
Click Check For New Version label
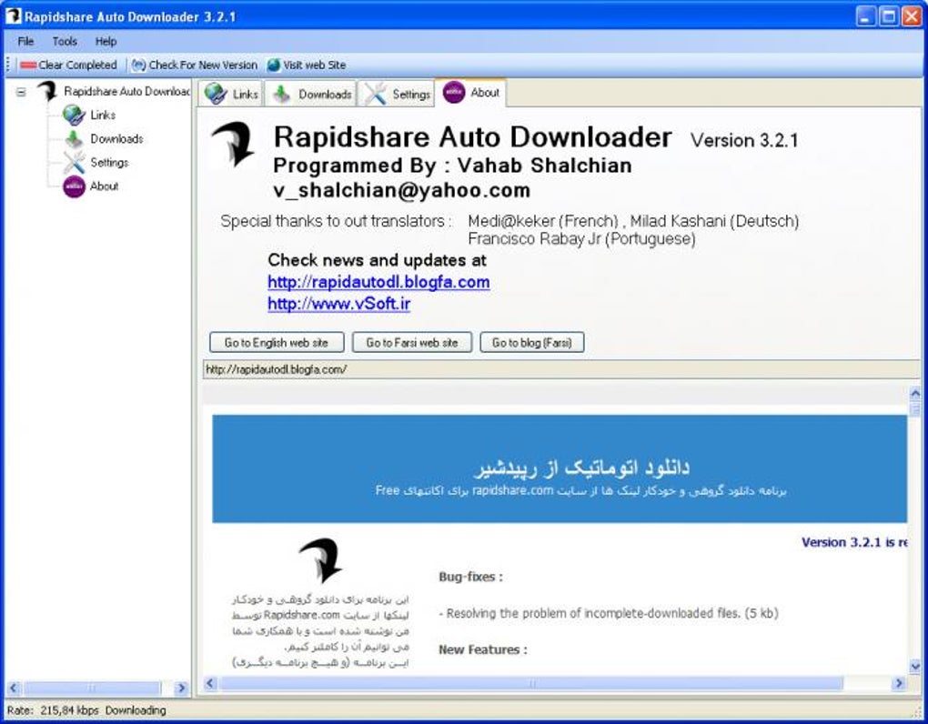[x=203, y=65]
